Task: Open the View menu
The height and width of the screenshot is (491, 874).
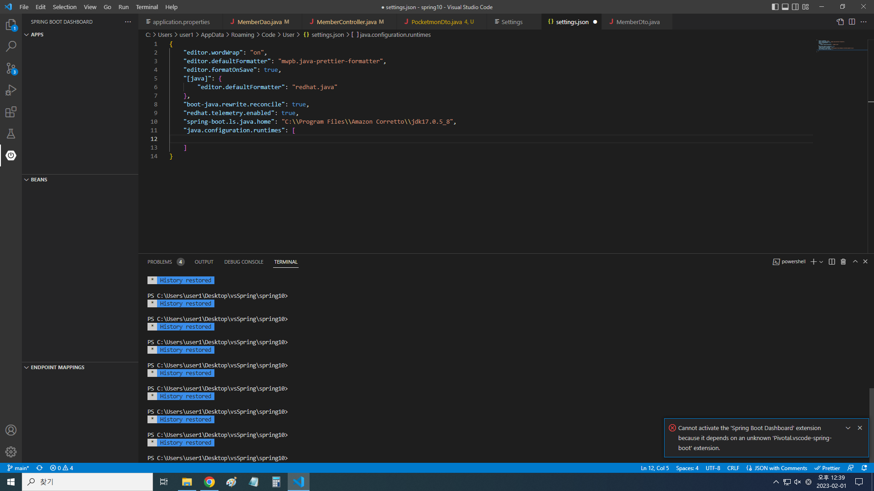Action: click(90, 7)
